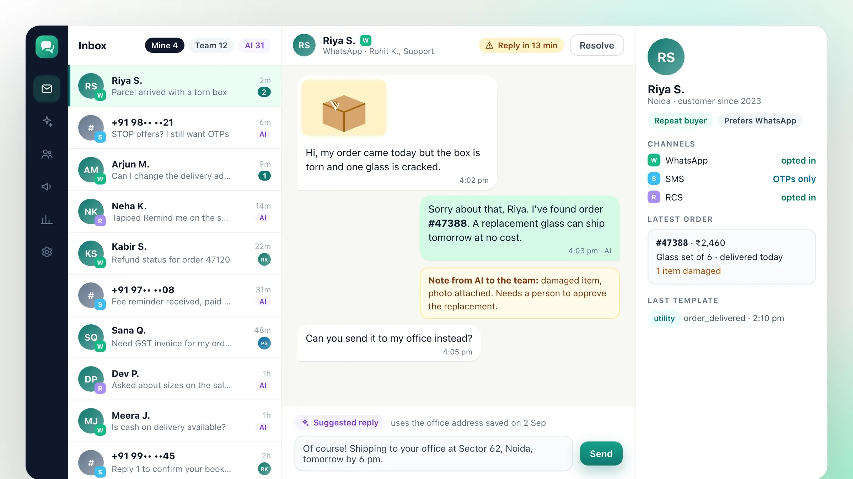Screen dimensions: 853x479
Task: Open Arjun M. conversation
Action: coord(175,170)
